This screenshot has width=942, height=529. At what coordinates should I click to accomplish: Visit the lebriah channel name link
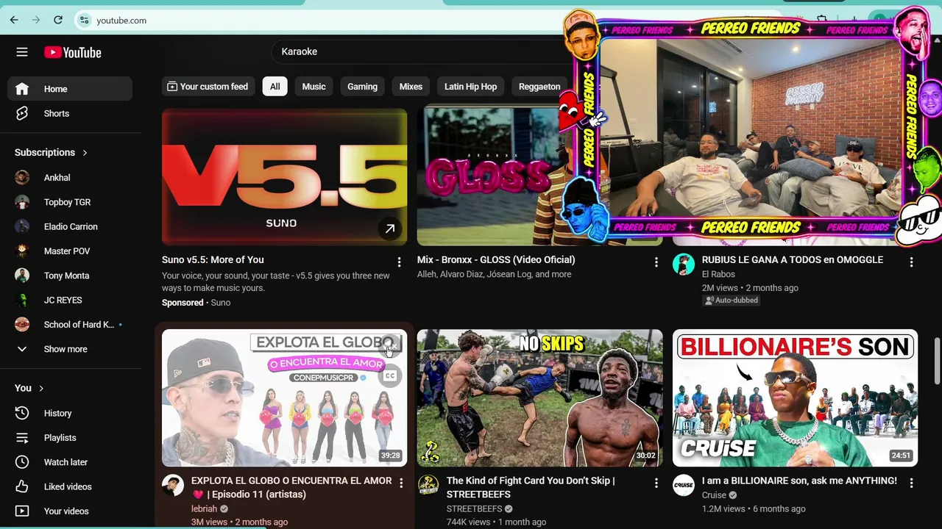(x=204, y=508)
